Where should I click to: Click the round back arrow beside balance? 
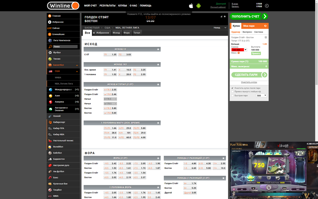267,6
